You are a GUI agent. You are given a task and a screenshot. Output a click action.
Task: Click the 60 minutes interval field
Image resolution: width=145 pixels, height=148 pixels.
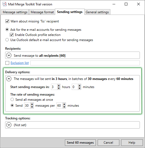click(60, 106)
